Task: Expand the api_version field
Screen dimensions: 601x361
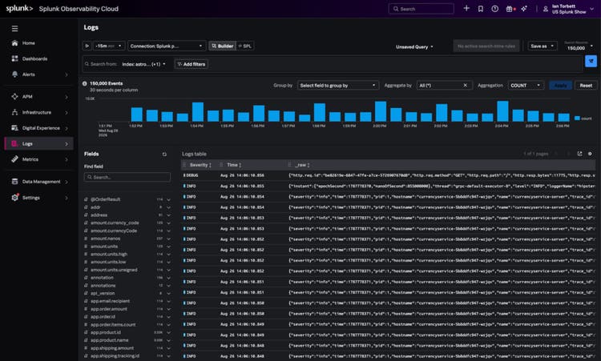Action: [168, 293]
